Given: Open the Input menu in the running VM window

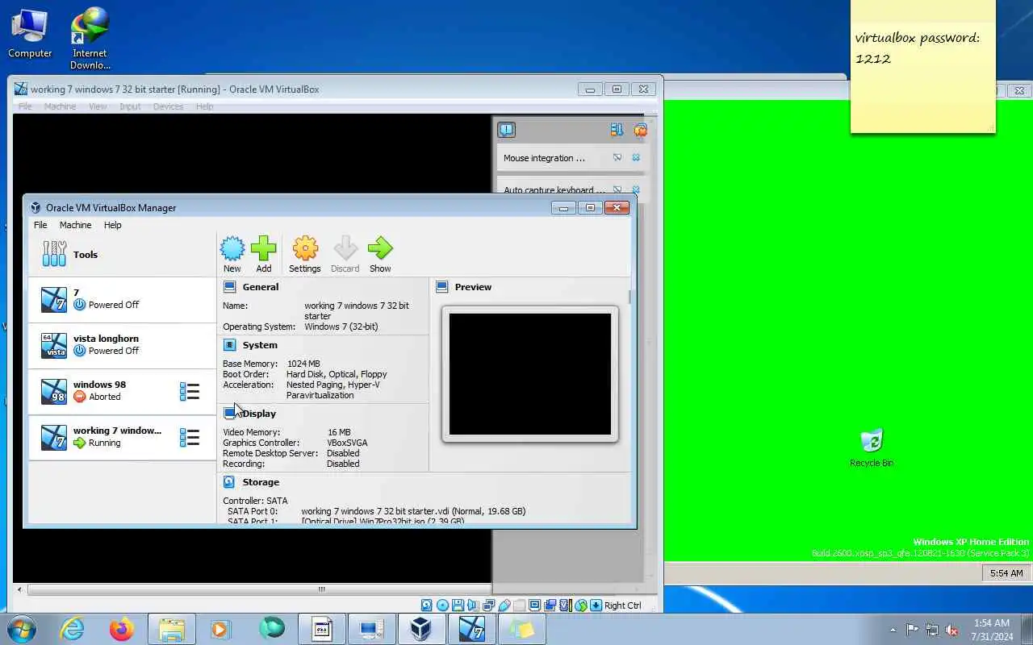Looking at the screenshot, I should [130, 106].
